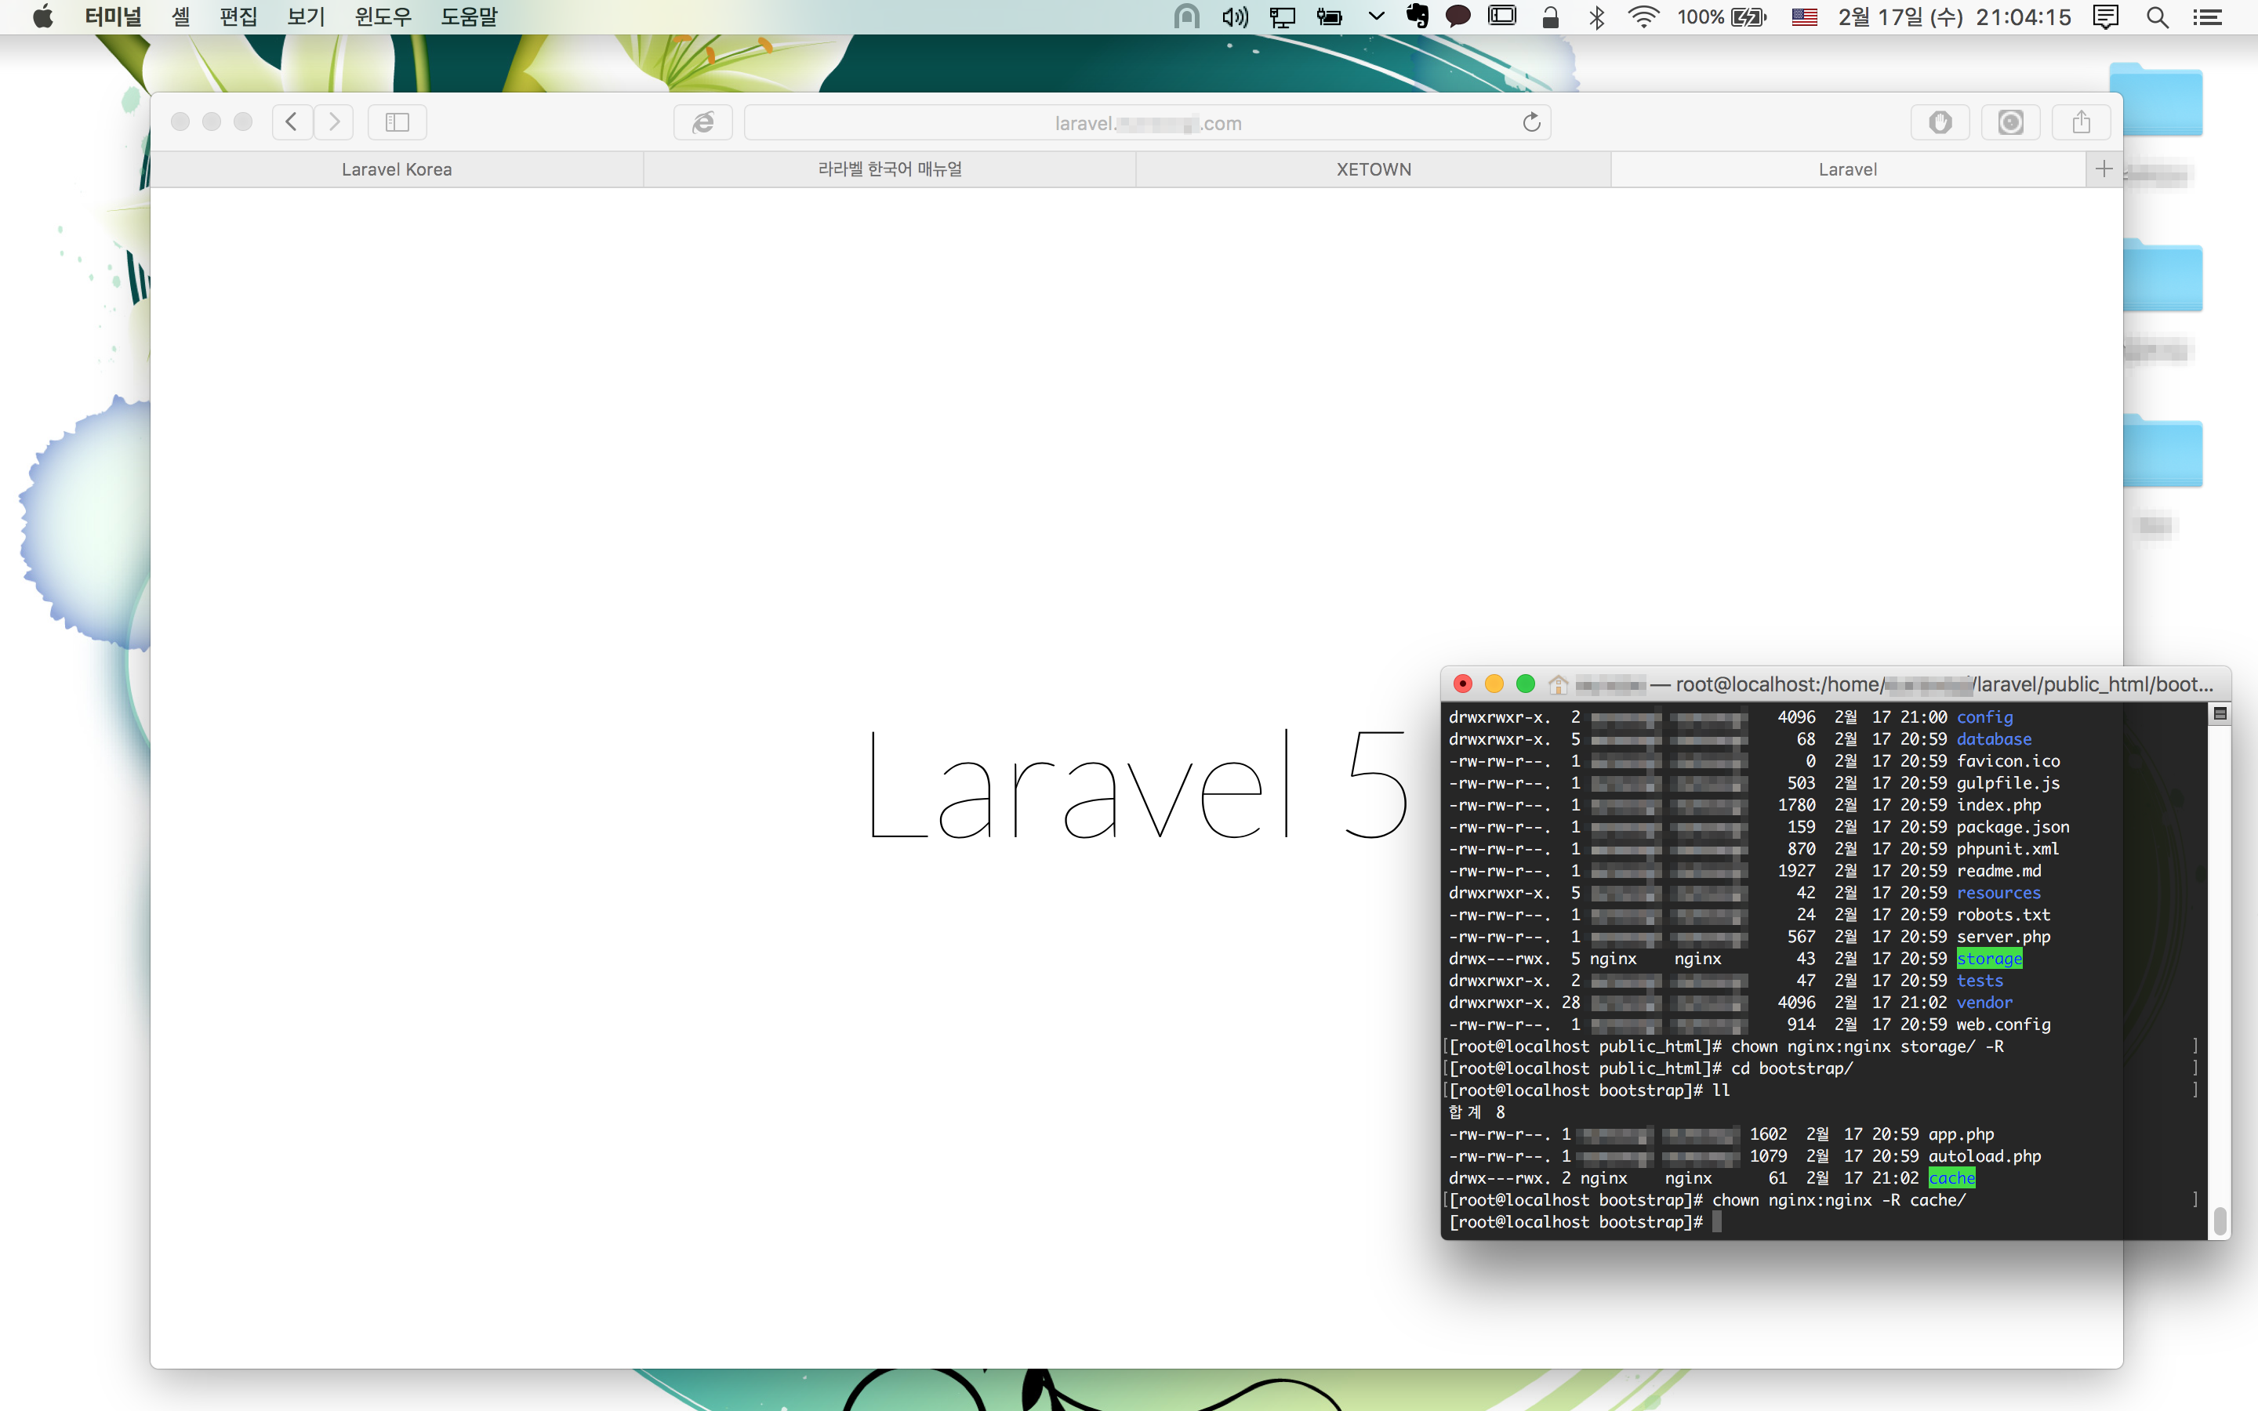Click the Internet Explorer icon beside the address bar
The height and width of the screenshot is (1411, 2258).
click(703, 122)
